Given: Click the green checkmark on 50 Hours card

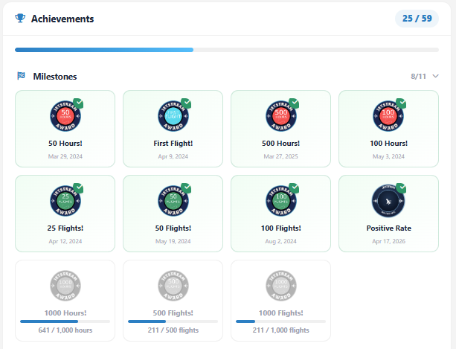Looking at the screenshot, I should pyautogui.click(x=78, y=103).
